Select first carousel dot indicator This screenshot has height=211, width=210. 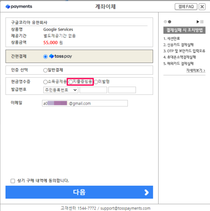pos(165,22)
